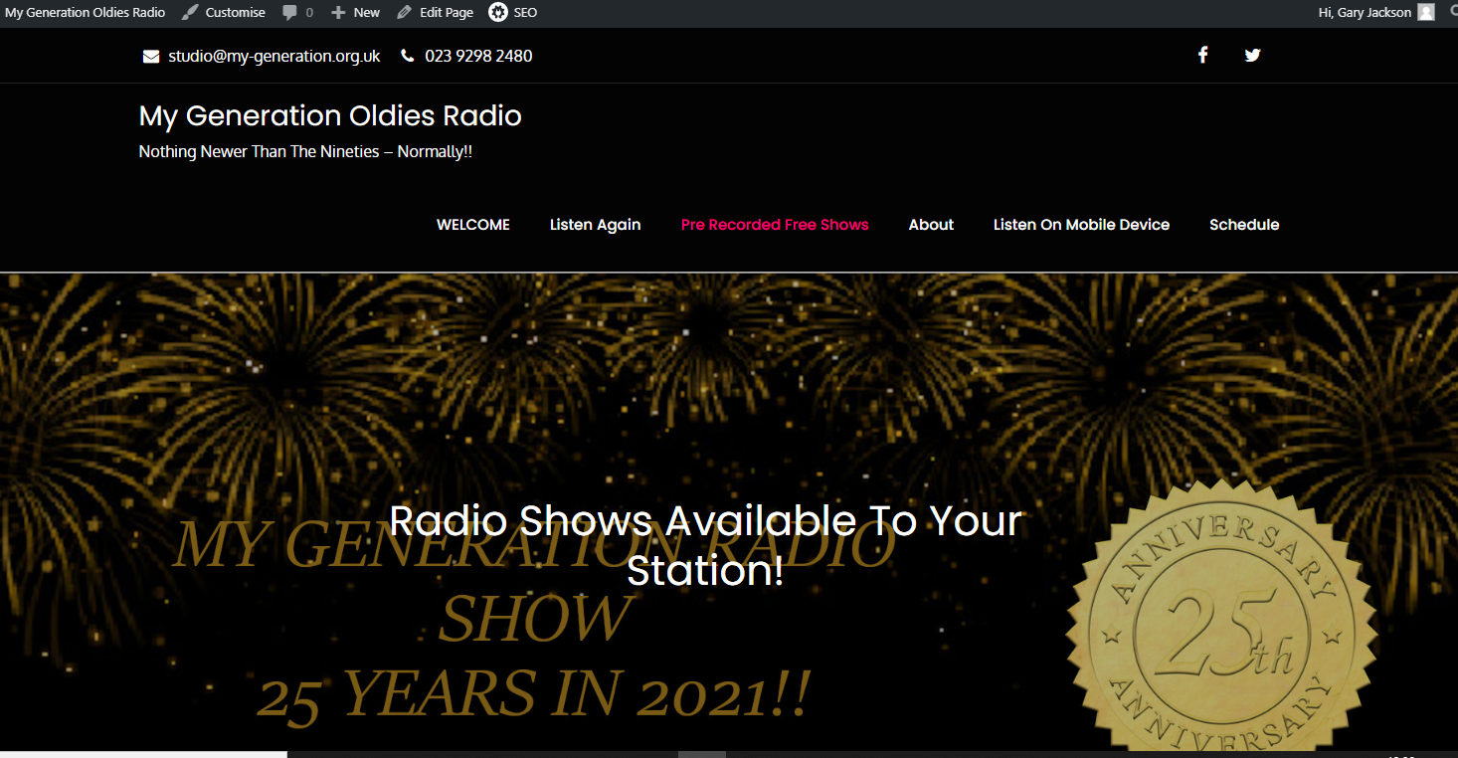Click the Customise paintbrush icon
This screenshot has height=758, width=1458.
pos(190,13)
